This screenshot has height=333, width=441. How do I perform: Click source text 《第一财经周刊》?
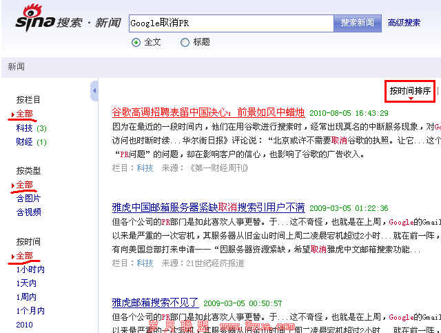pyautogui.click(x=218, y=168)
